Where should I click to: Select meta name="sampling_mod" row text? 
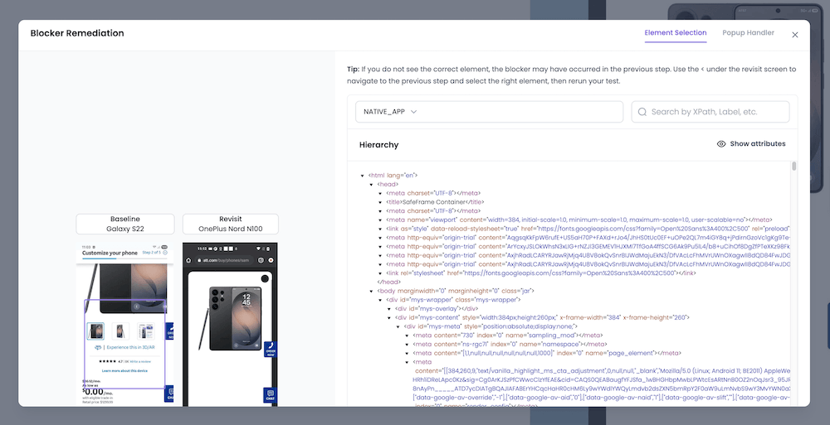pos(508,336)
